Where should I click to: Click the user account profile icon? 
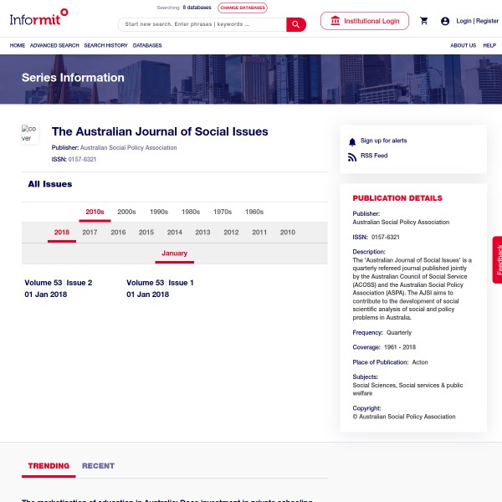coord(445,21)
